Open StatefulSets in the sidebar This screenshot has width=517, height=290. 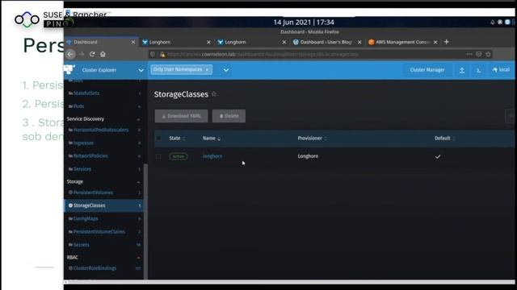pyautogui.click(x=86, y=93)
